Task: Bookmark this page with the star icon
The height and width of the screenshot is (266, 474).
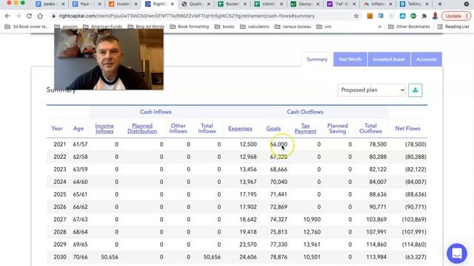Action: tap(356, 16)
